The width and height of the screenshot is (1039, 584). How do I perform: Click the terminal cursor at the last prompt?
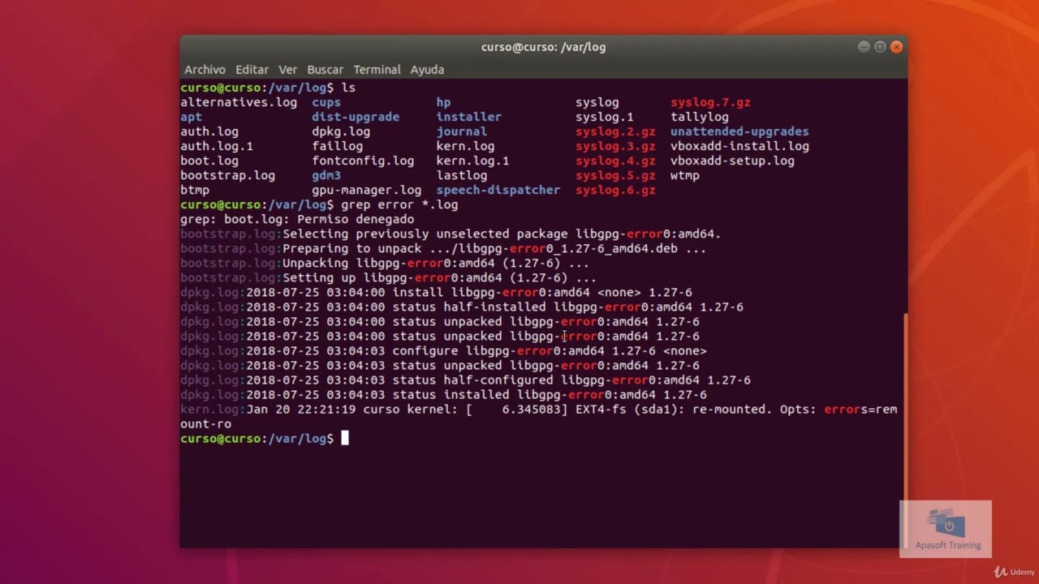pyautogui.click(x=344, y=438)
